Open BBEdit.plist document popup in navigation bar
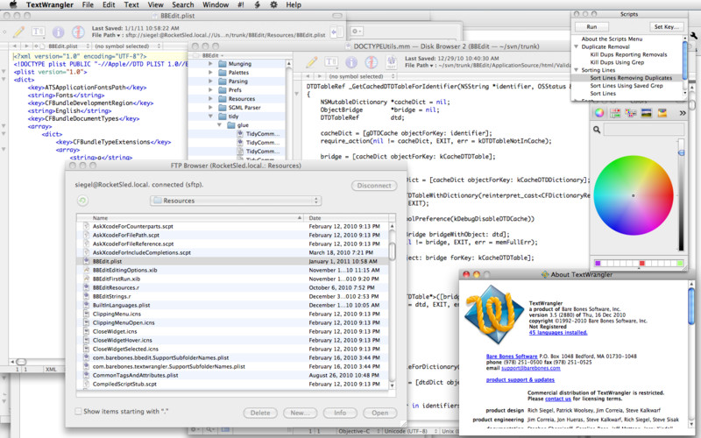The image size is (701, 438). pyautogui.click(x=65, y=46)
